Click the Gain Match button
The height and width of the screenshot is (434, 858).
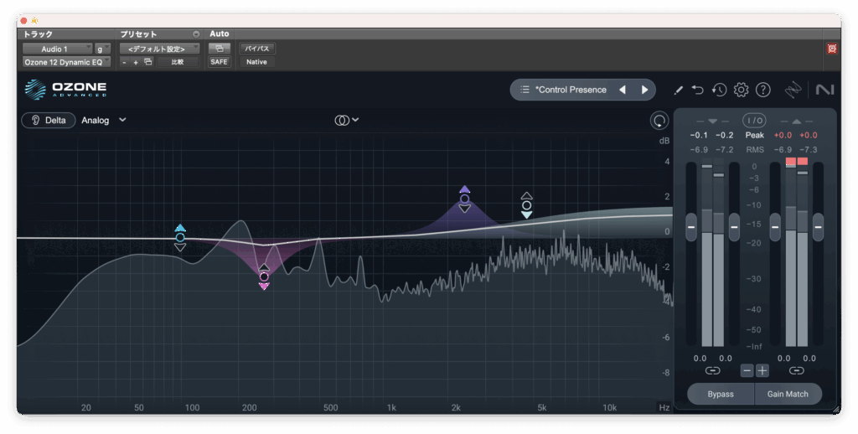pos(788,394)
